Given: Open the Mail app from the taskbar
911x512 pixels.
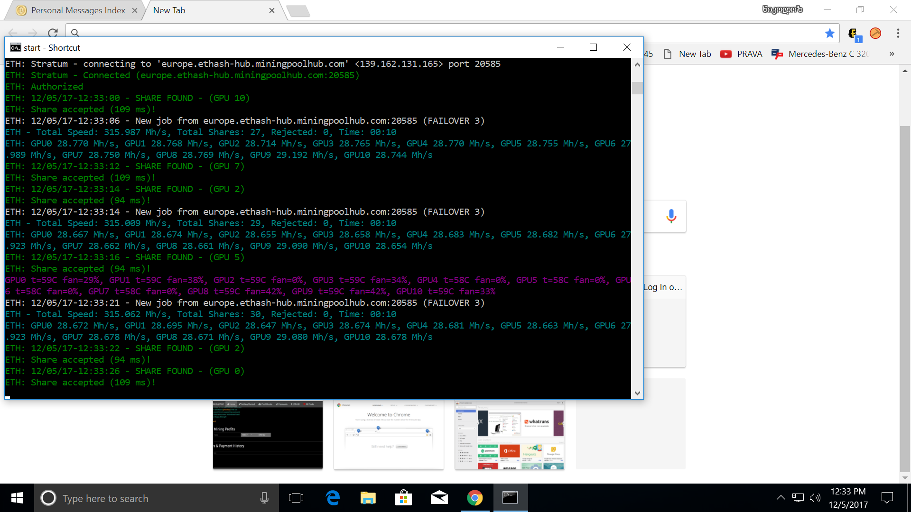Looking at the screenshot, I should pos(439,498).
